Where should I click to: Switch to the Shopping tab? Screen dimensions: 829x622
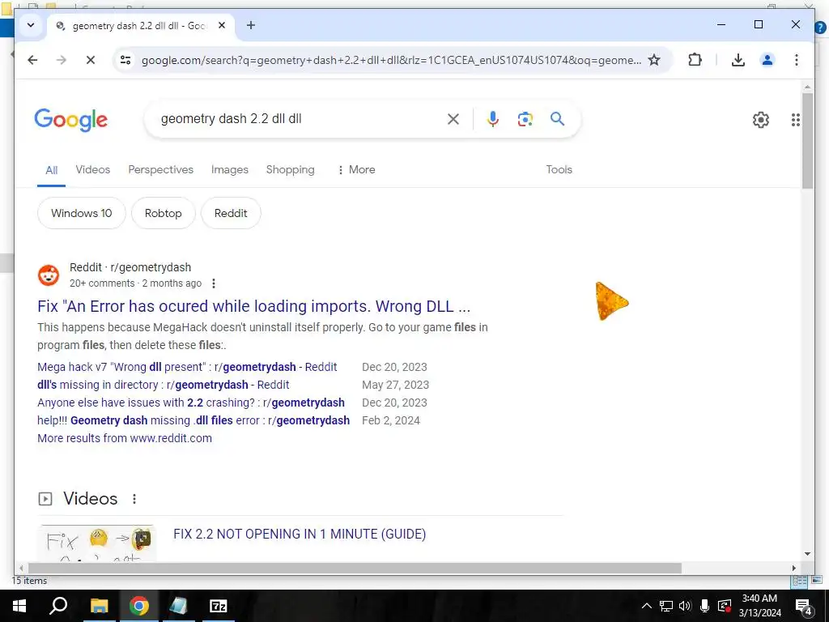[x=291, y=170]
